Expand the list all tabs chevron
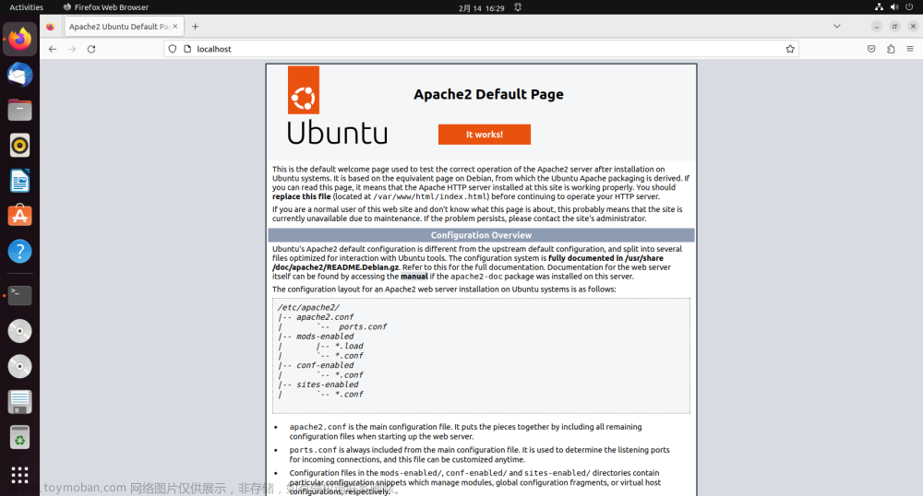 [836, 27]
